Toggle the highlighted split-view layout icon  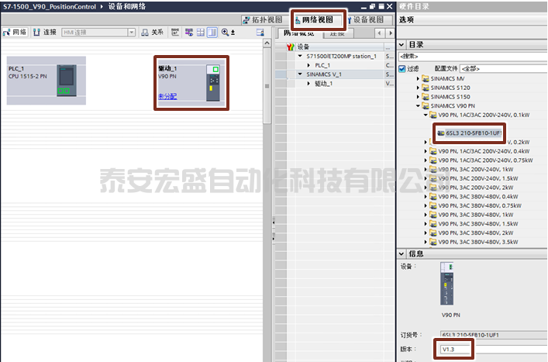(x=212, y=32)
